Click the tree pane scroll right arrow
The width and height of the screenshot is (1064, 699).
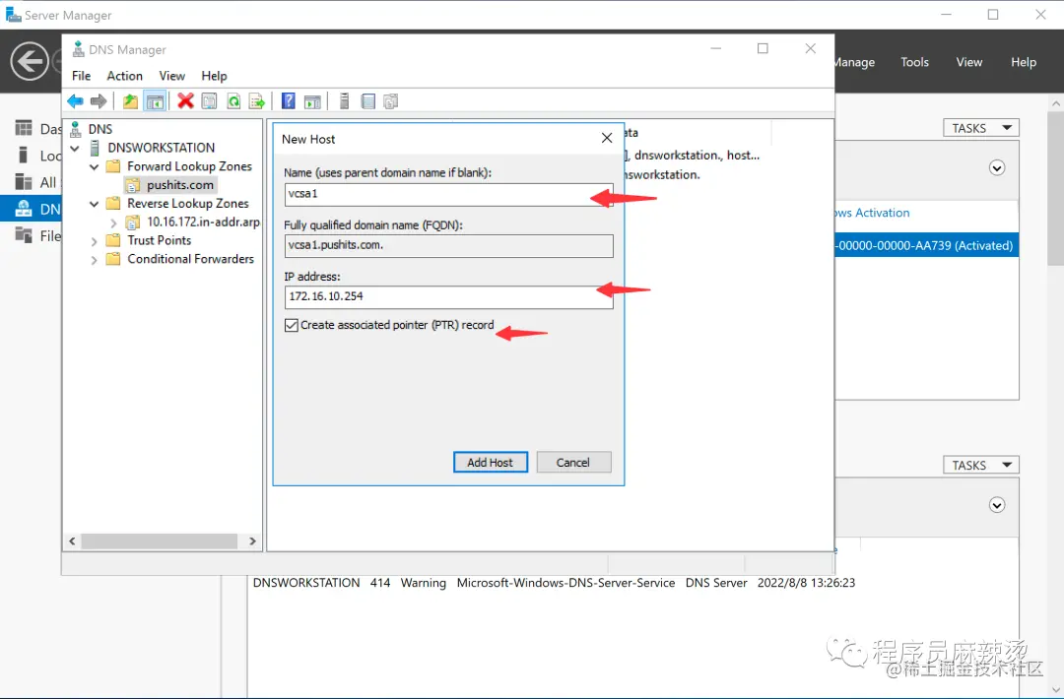(252, 541)
